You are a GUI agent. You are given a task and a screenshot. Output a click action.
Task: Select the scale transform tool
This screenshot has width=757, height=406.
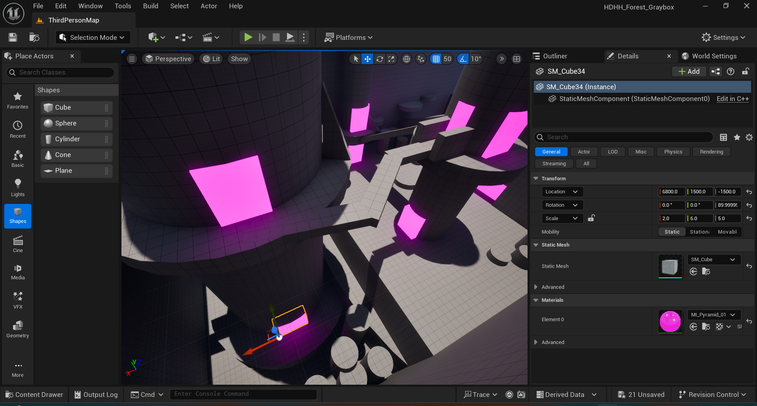coord(391,59)
